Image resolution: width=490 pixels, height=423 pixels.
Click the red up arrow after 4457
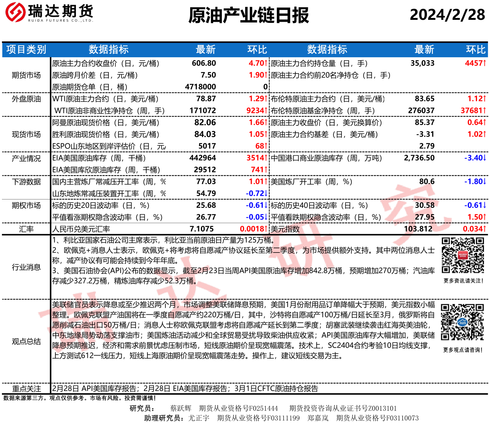pyautogui.click(x=485, y=63)
